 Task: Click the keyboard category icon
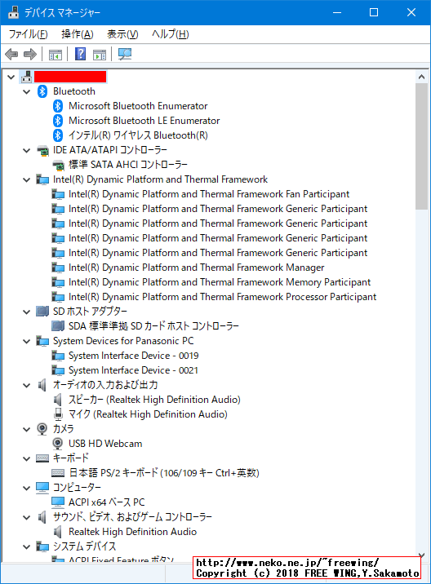click(42, 458)
